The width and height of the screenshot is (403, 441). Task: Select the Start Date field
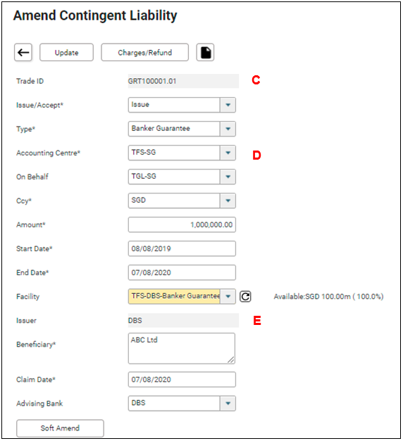click(182, 248)
